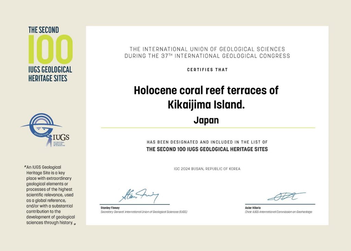Click the "CERTIFIES THAT" heading
This screenshot has height=251, width=351.
click(x=207, y=70)
